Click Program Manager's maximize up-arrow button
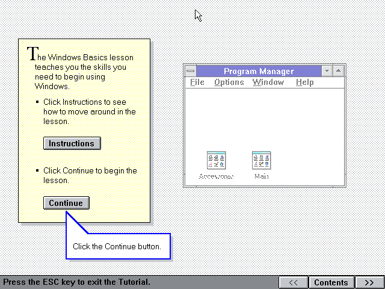Image resolution: width=385 pixels, height=289 pixels. click(338, 71)
